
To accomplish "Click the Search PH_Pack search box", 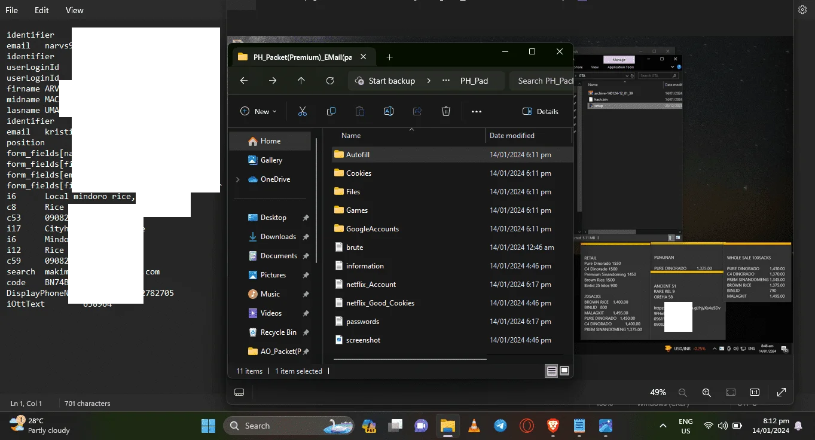I will 542,81.
